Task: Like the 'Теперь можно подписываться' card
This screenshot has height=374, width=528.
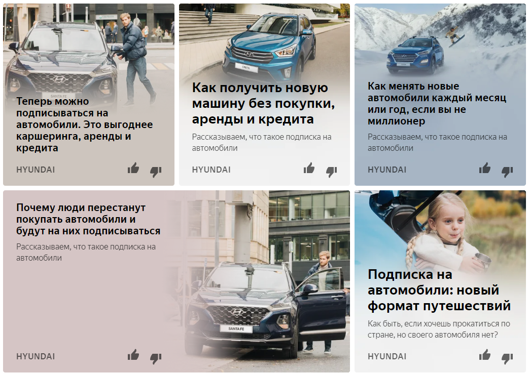Action: 134,168
